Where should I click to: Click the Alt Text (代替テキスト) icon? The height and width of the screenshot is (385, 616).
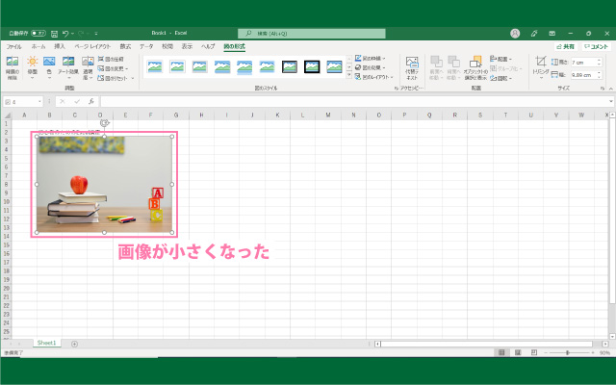coord(412,62)
